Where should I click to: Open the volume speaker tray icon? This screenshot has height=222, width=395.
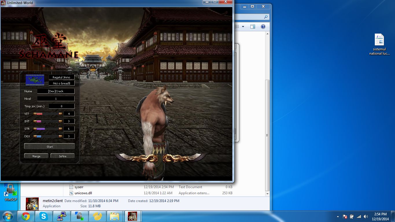click(x=366, y=217)
